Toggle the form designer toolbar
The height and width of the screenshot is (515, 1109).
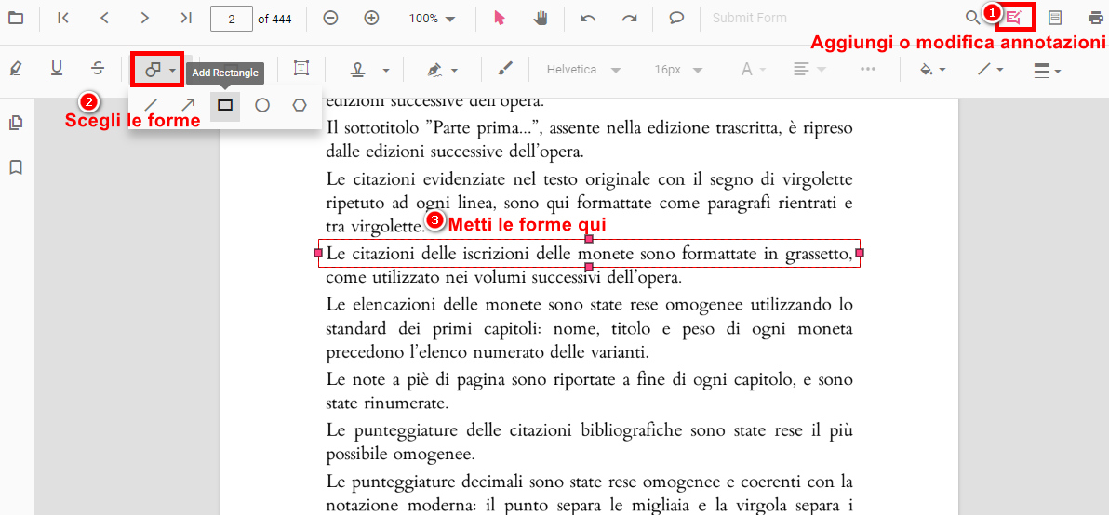coord(1054,19)
